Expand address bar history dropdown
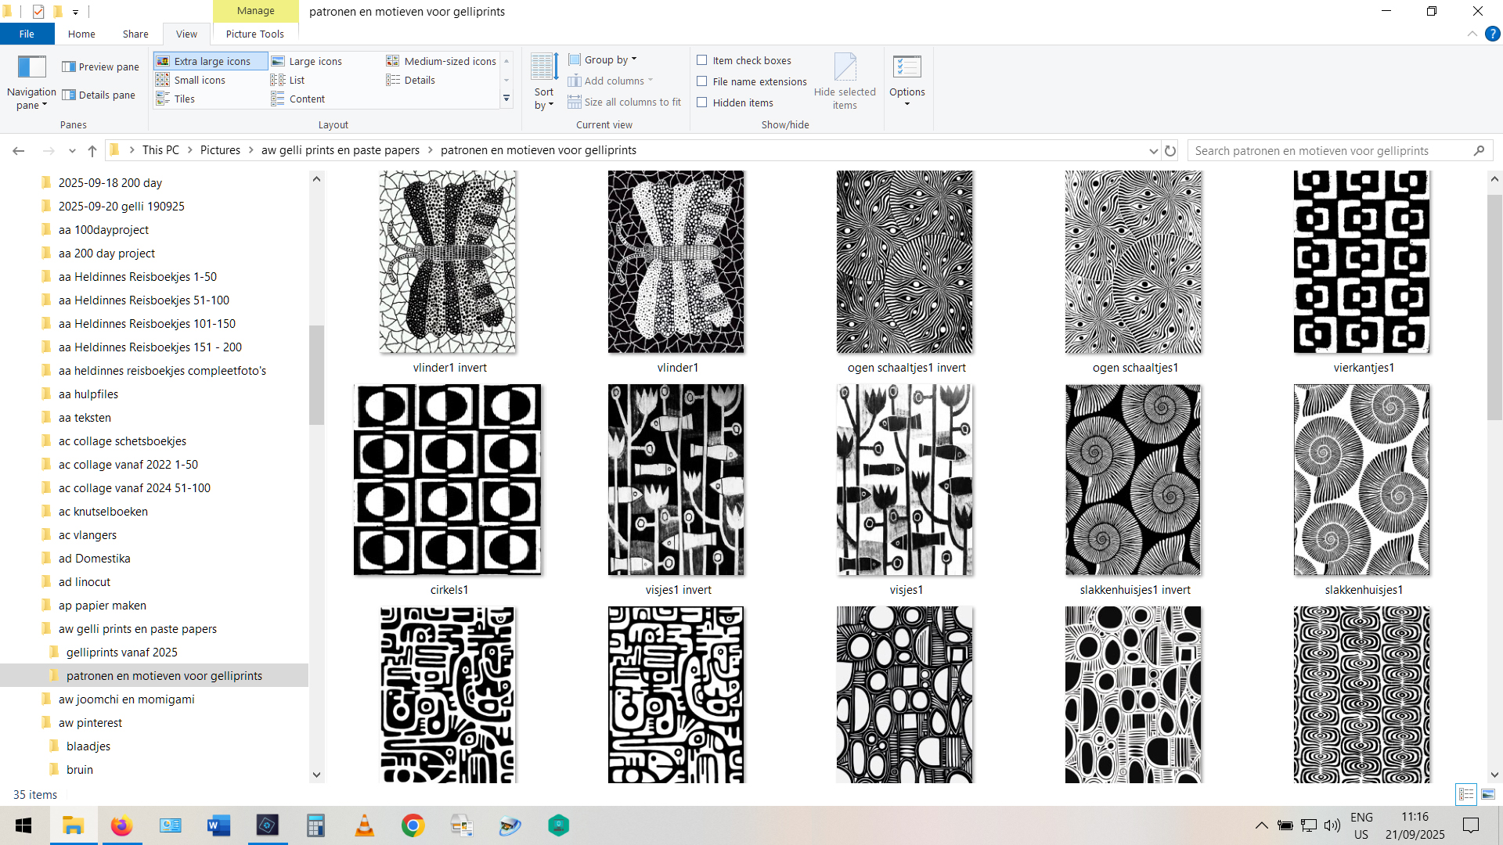The width and height of the screenshot is (1503, 845). pos(1153,151)
